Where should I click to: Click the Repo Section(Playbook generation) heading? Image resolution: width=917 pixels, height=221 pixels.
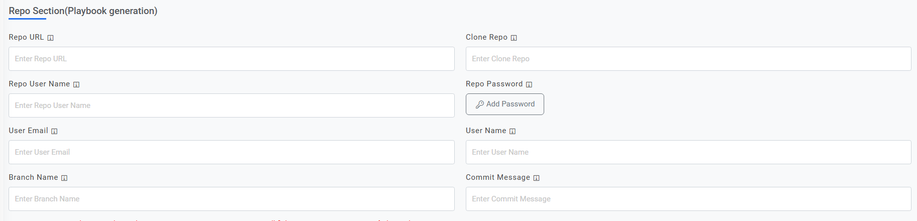pyautogui.click(x=83, y=11)
